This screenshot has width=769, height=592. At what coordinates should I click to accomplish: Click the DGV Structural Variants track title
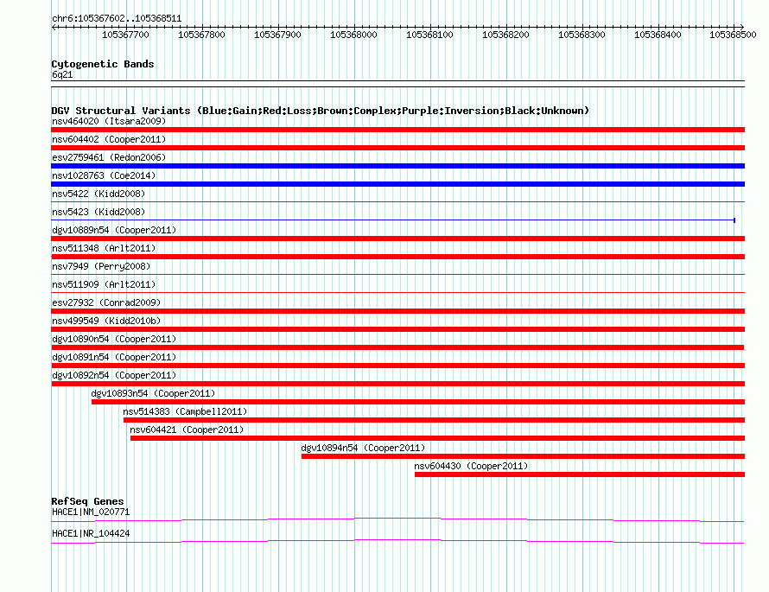321,111
